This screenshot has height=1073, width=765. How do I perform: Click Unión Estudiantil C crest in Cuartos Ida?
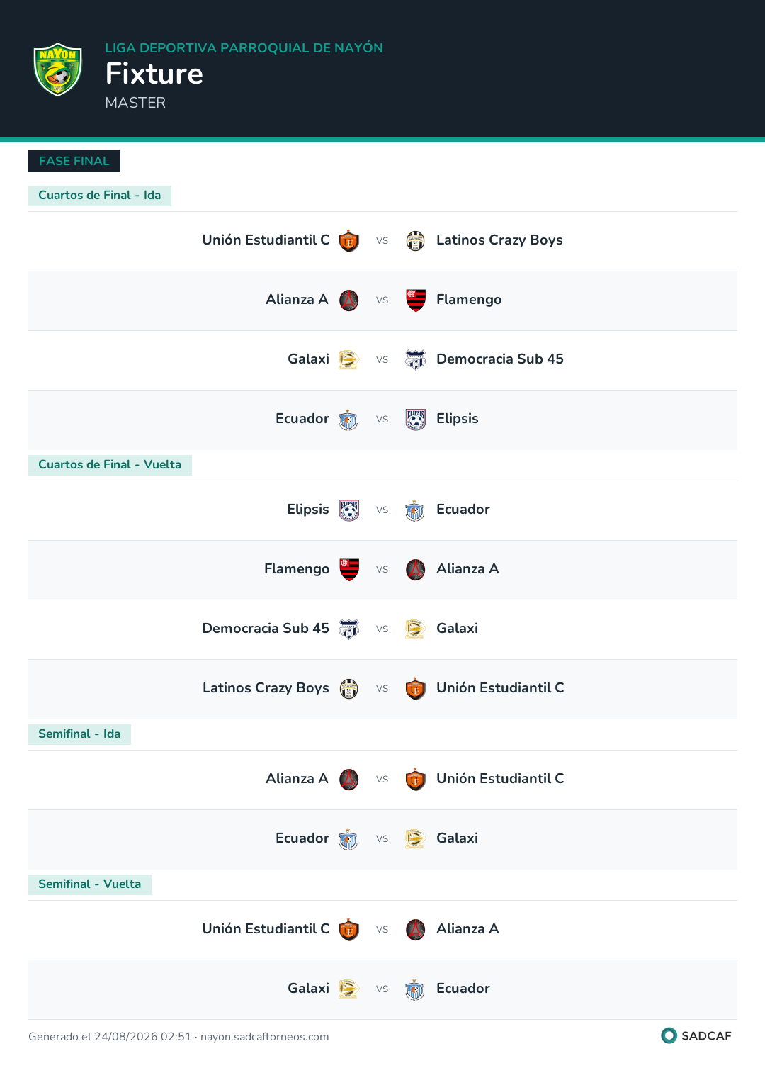349,241
